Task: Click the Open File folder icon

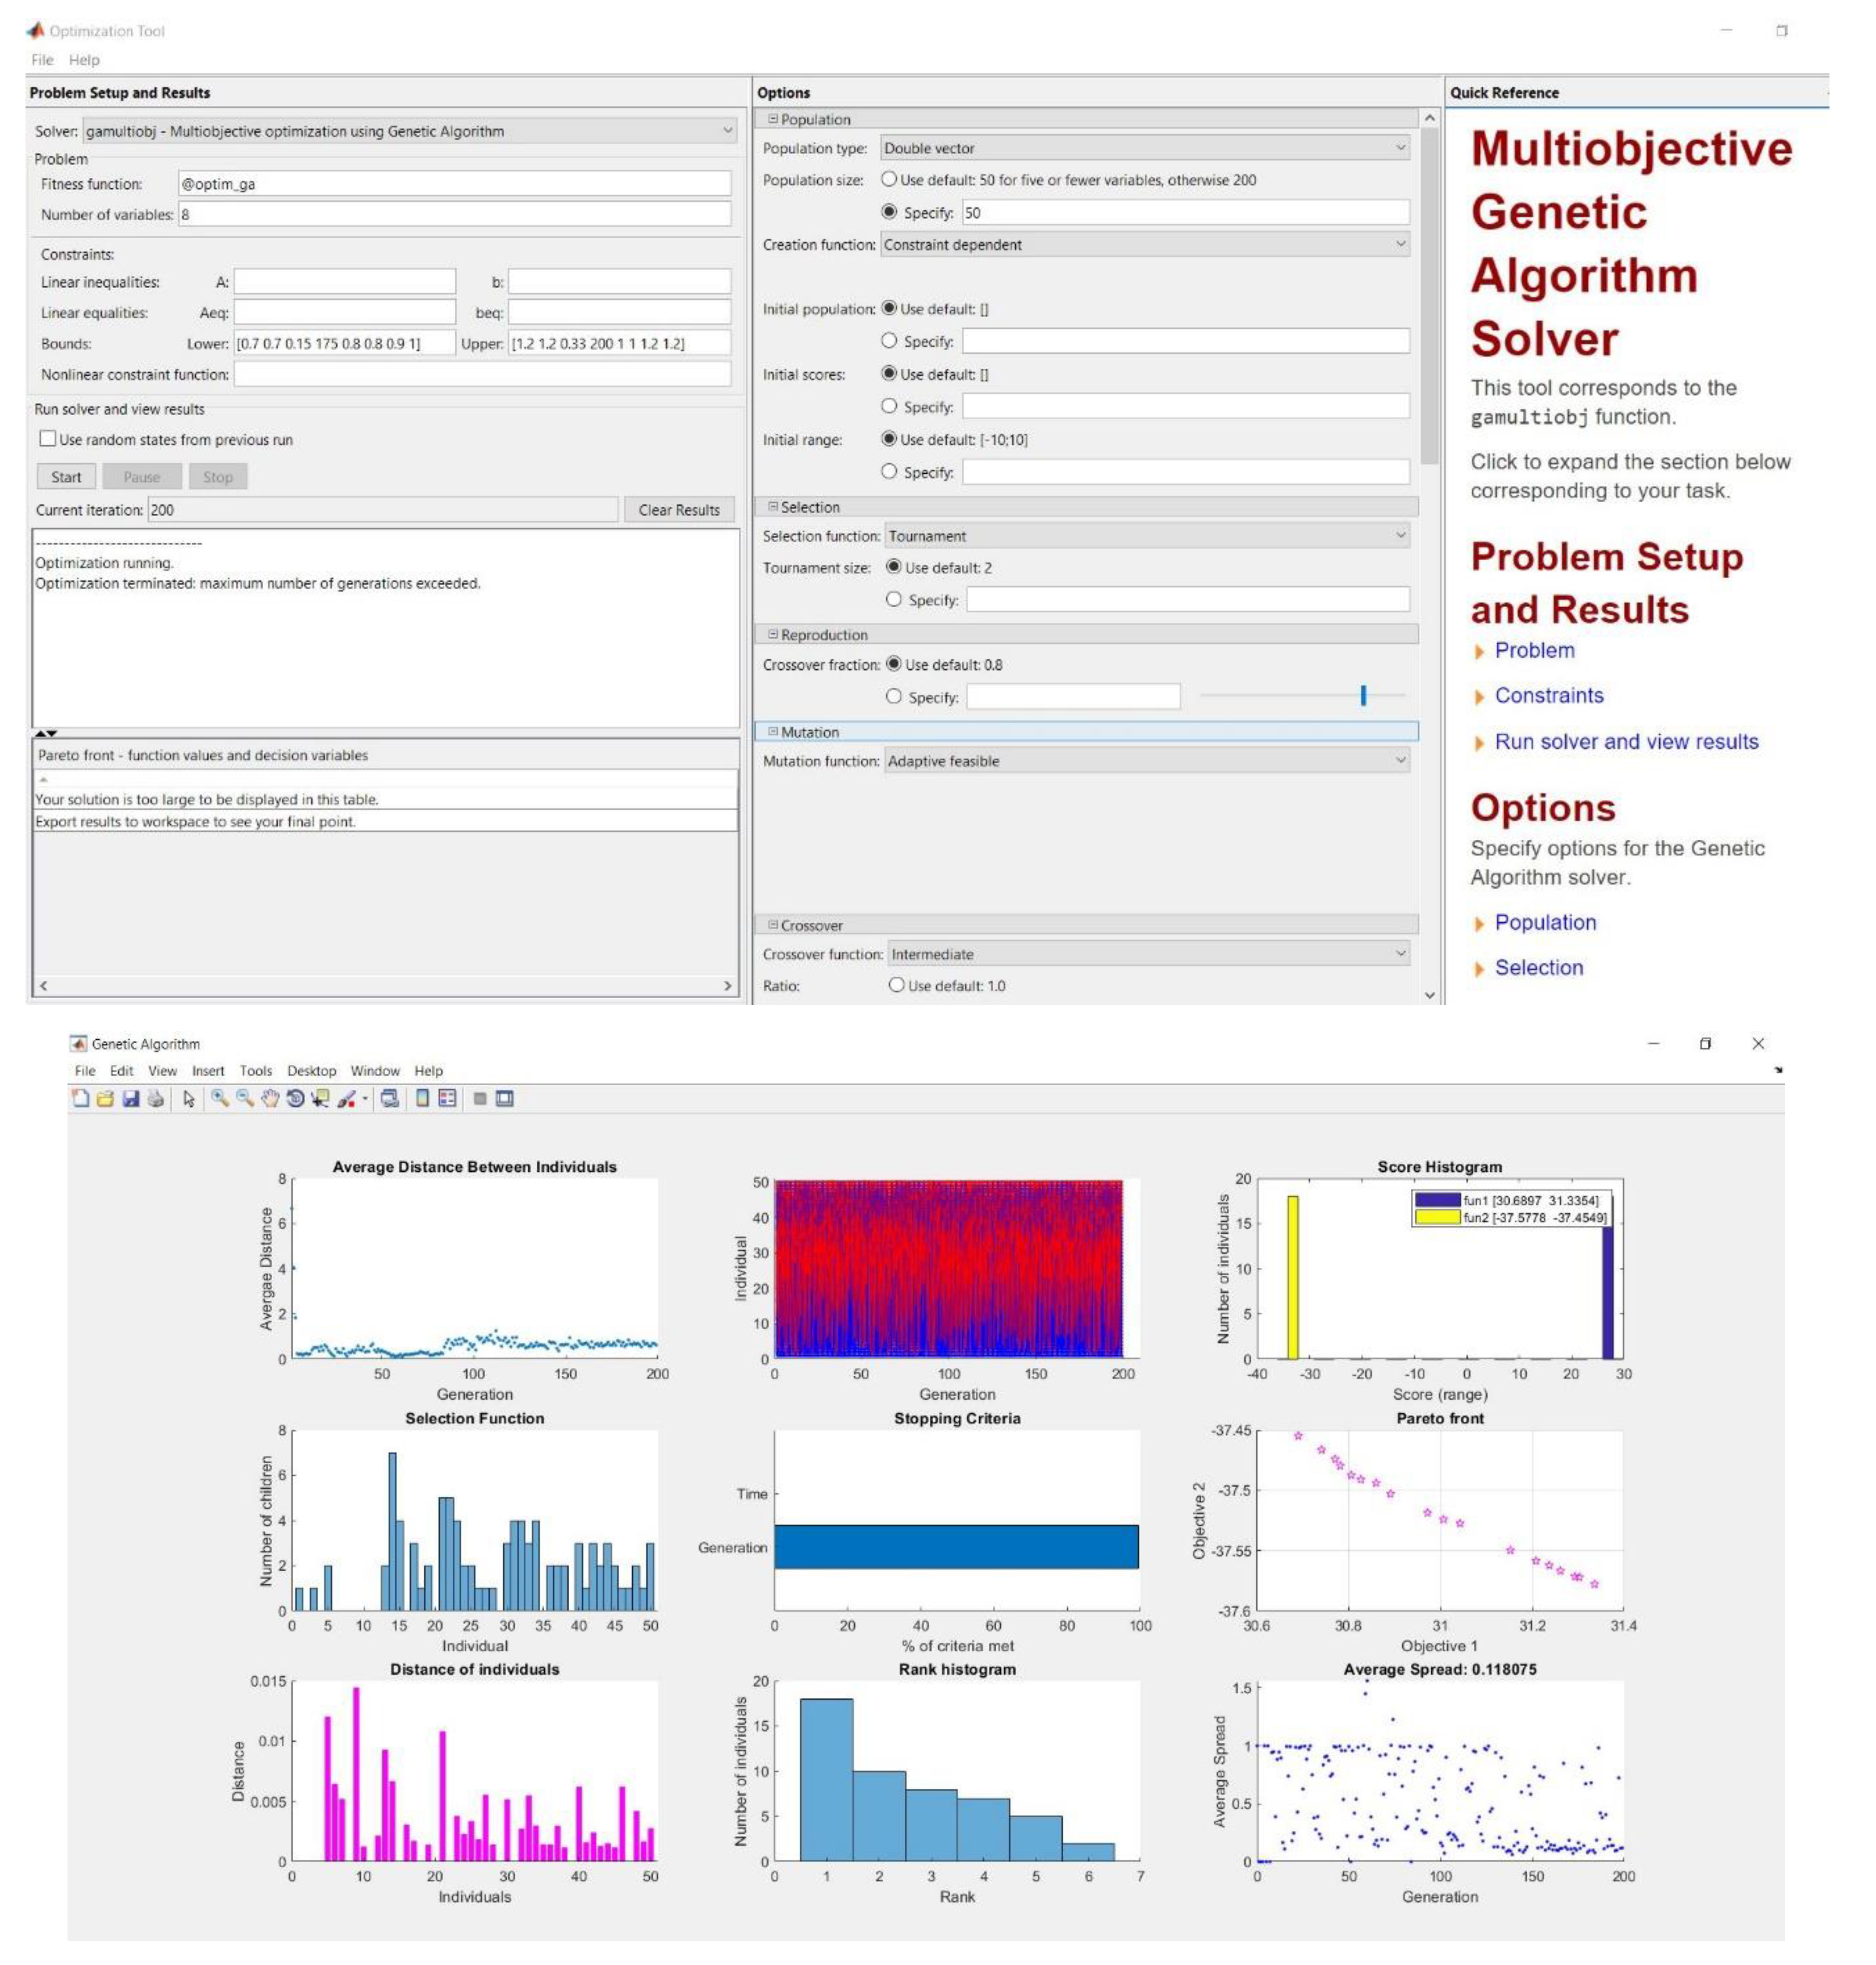Action: coord(105,1098)
